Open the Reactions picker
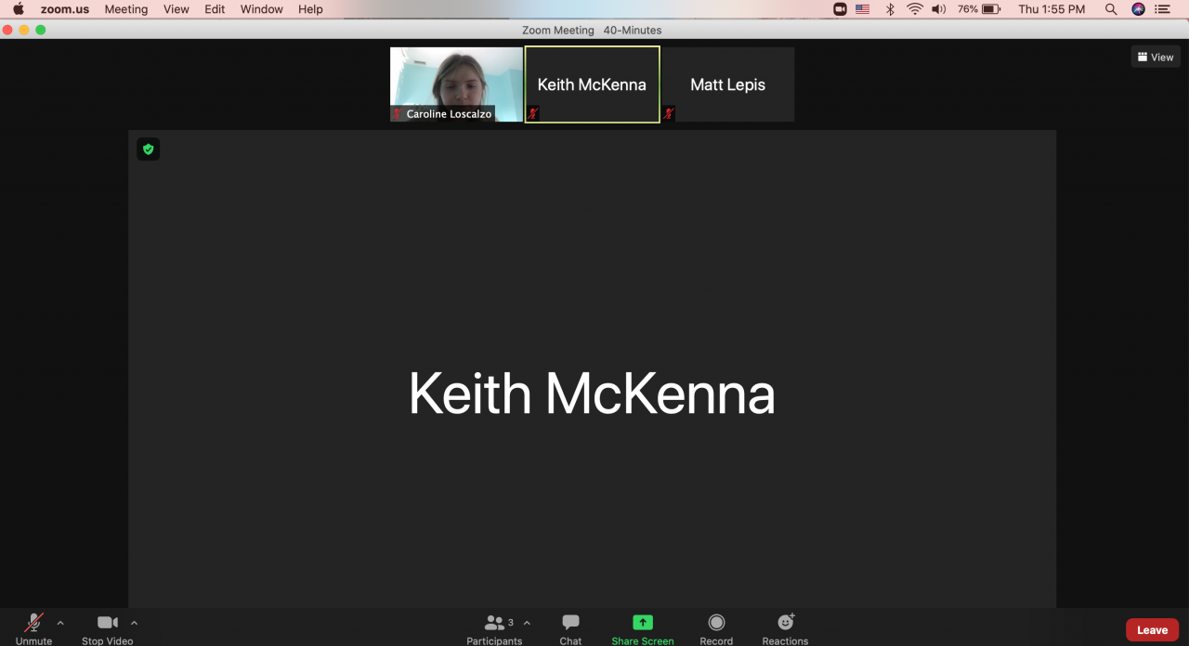Image resolution: width=1189 pixels, height=646 pixels. tap(785, 627)
